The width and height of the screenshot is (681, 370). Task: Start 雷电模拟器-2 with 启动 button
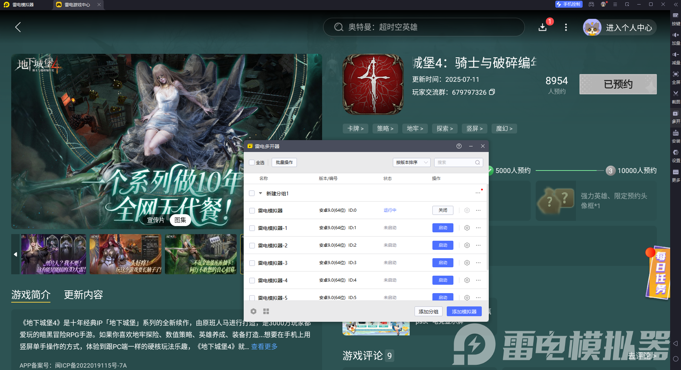(x=443, y=245)
